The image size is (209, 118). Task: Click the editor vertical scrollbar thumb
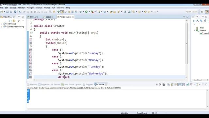click(x=187, y=44)
